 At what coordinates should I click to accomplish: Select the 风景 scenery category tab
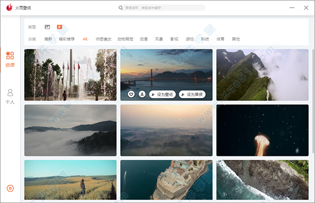(159, 39)
